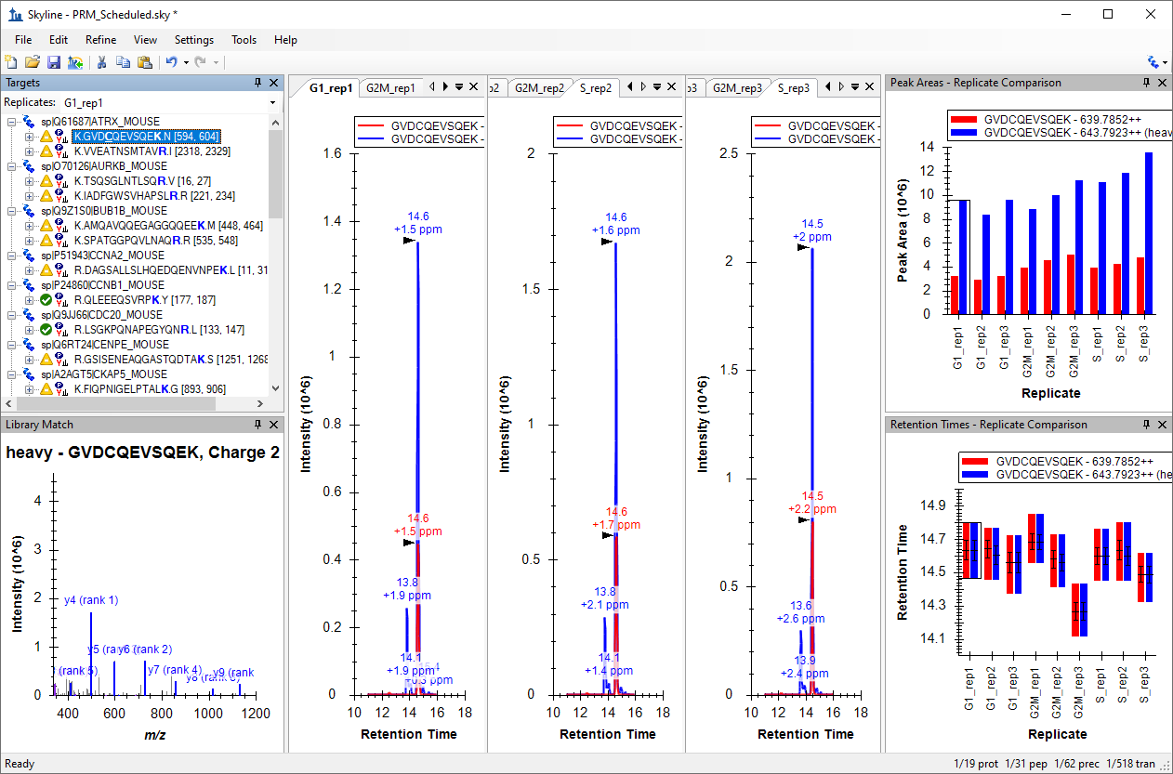Close the Library Match panel
The image size is (1173, 774).
point(273,425)
